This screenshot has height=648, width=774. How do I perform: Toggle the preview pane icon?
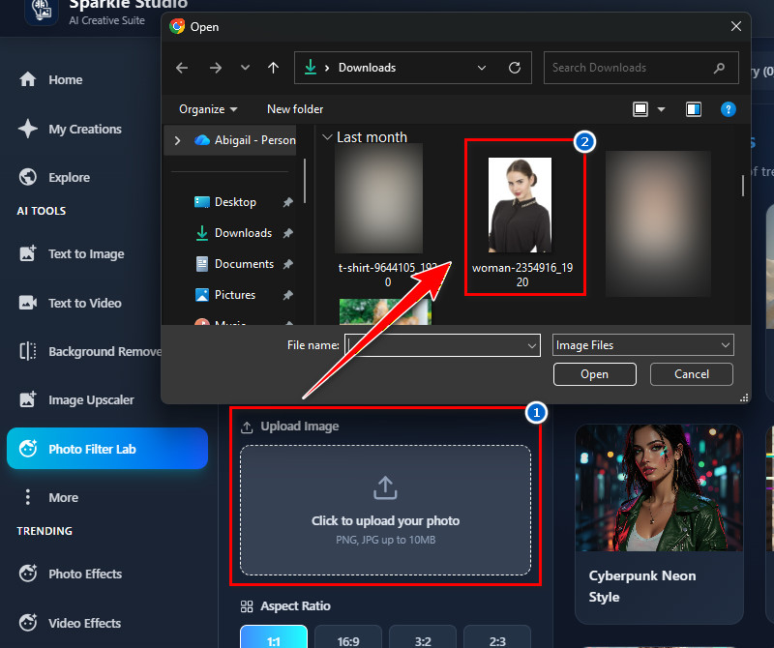coord(694,109)
